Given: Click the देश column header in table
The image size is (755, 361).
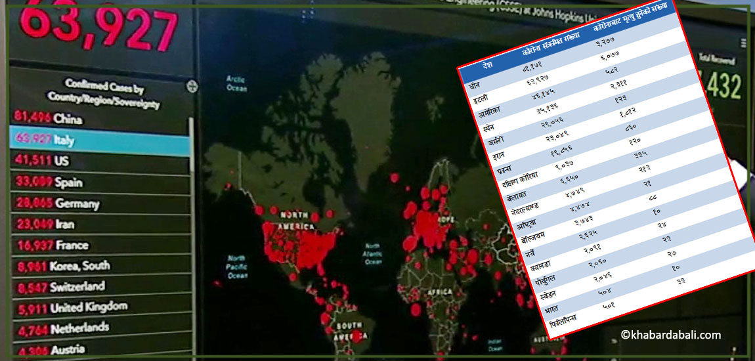Looking at the screenshot, I should click(x=487, y=66).
